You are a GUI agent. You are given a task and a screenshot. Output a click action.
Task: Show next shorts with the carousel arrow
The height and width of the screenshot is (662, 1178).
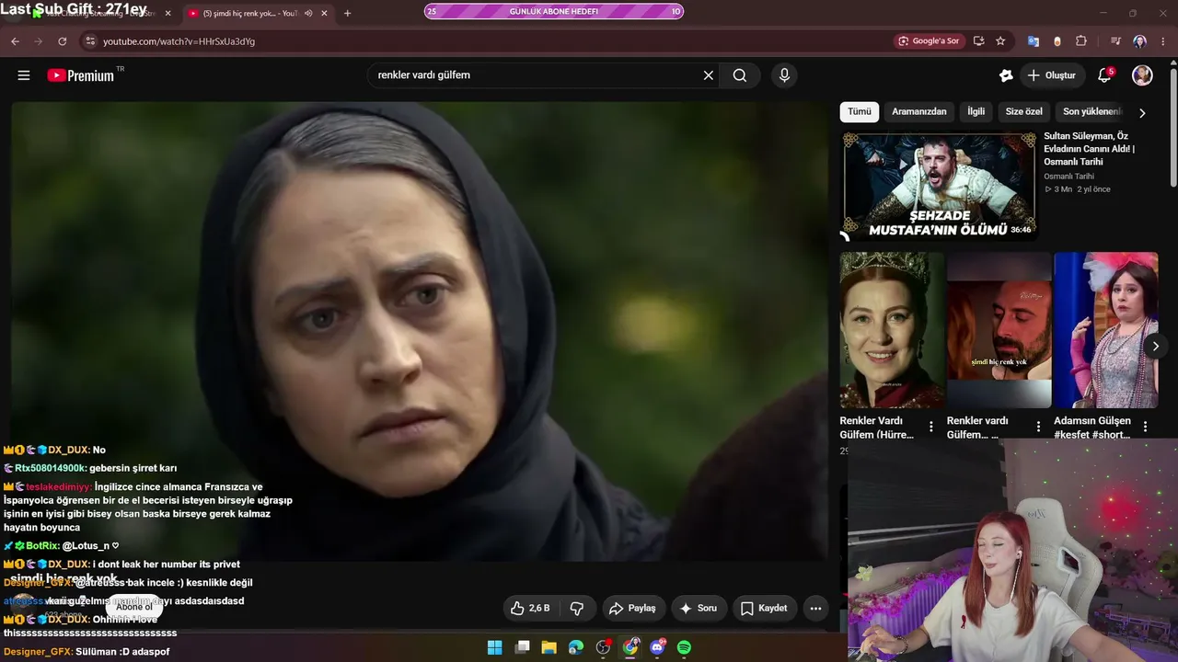[x=1156, y=346]
